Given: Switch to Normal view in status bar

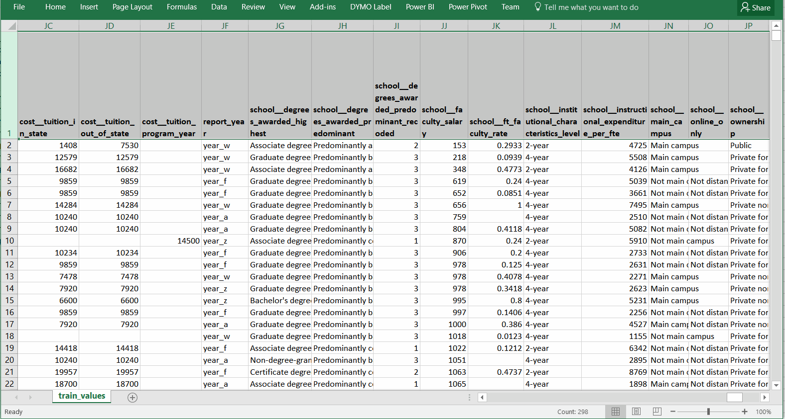Looking at the screenshot, I should pos(616,412).
